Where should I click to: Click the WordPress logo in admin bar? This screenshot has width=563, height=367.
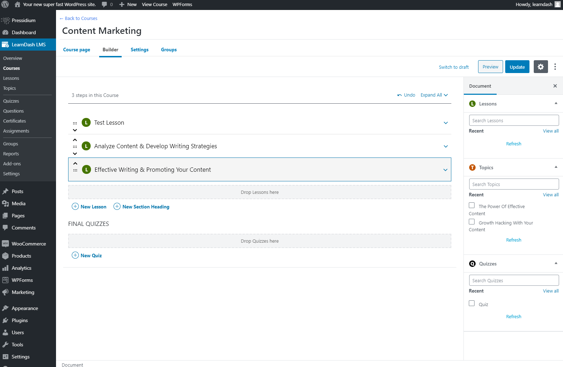pyautogui.click(x=5, y=5)
